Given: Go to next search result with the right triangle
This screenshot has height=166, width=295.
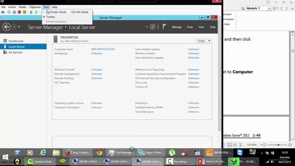Looking at the screenshot, I should (287, 8).
